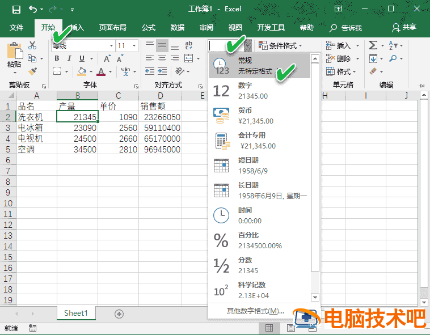Apply cell borders icon
430x335 pixels.
click(x=57, y=71)
